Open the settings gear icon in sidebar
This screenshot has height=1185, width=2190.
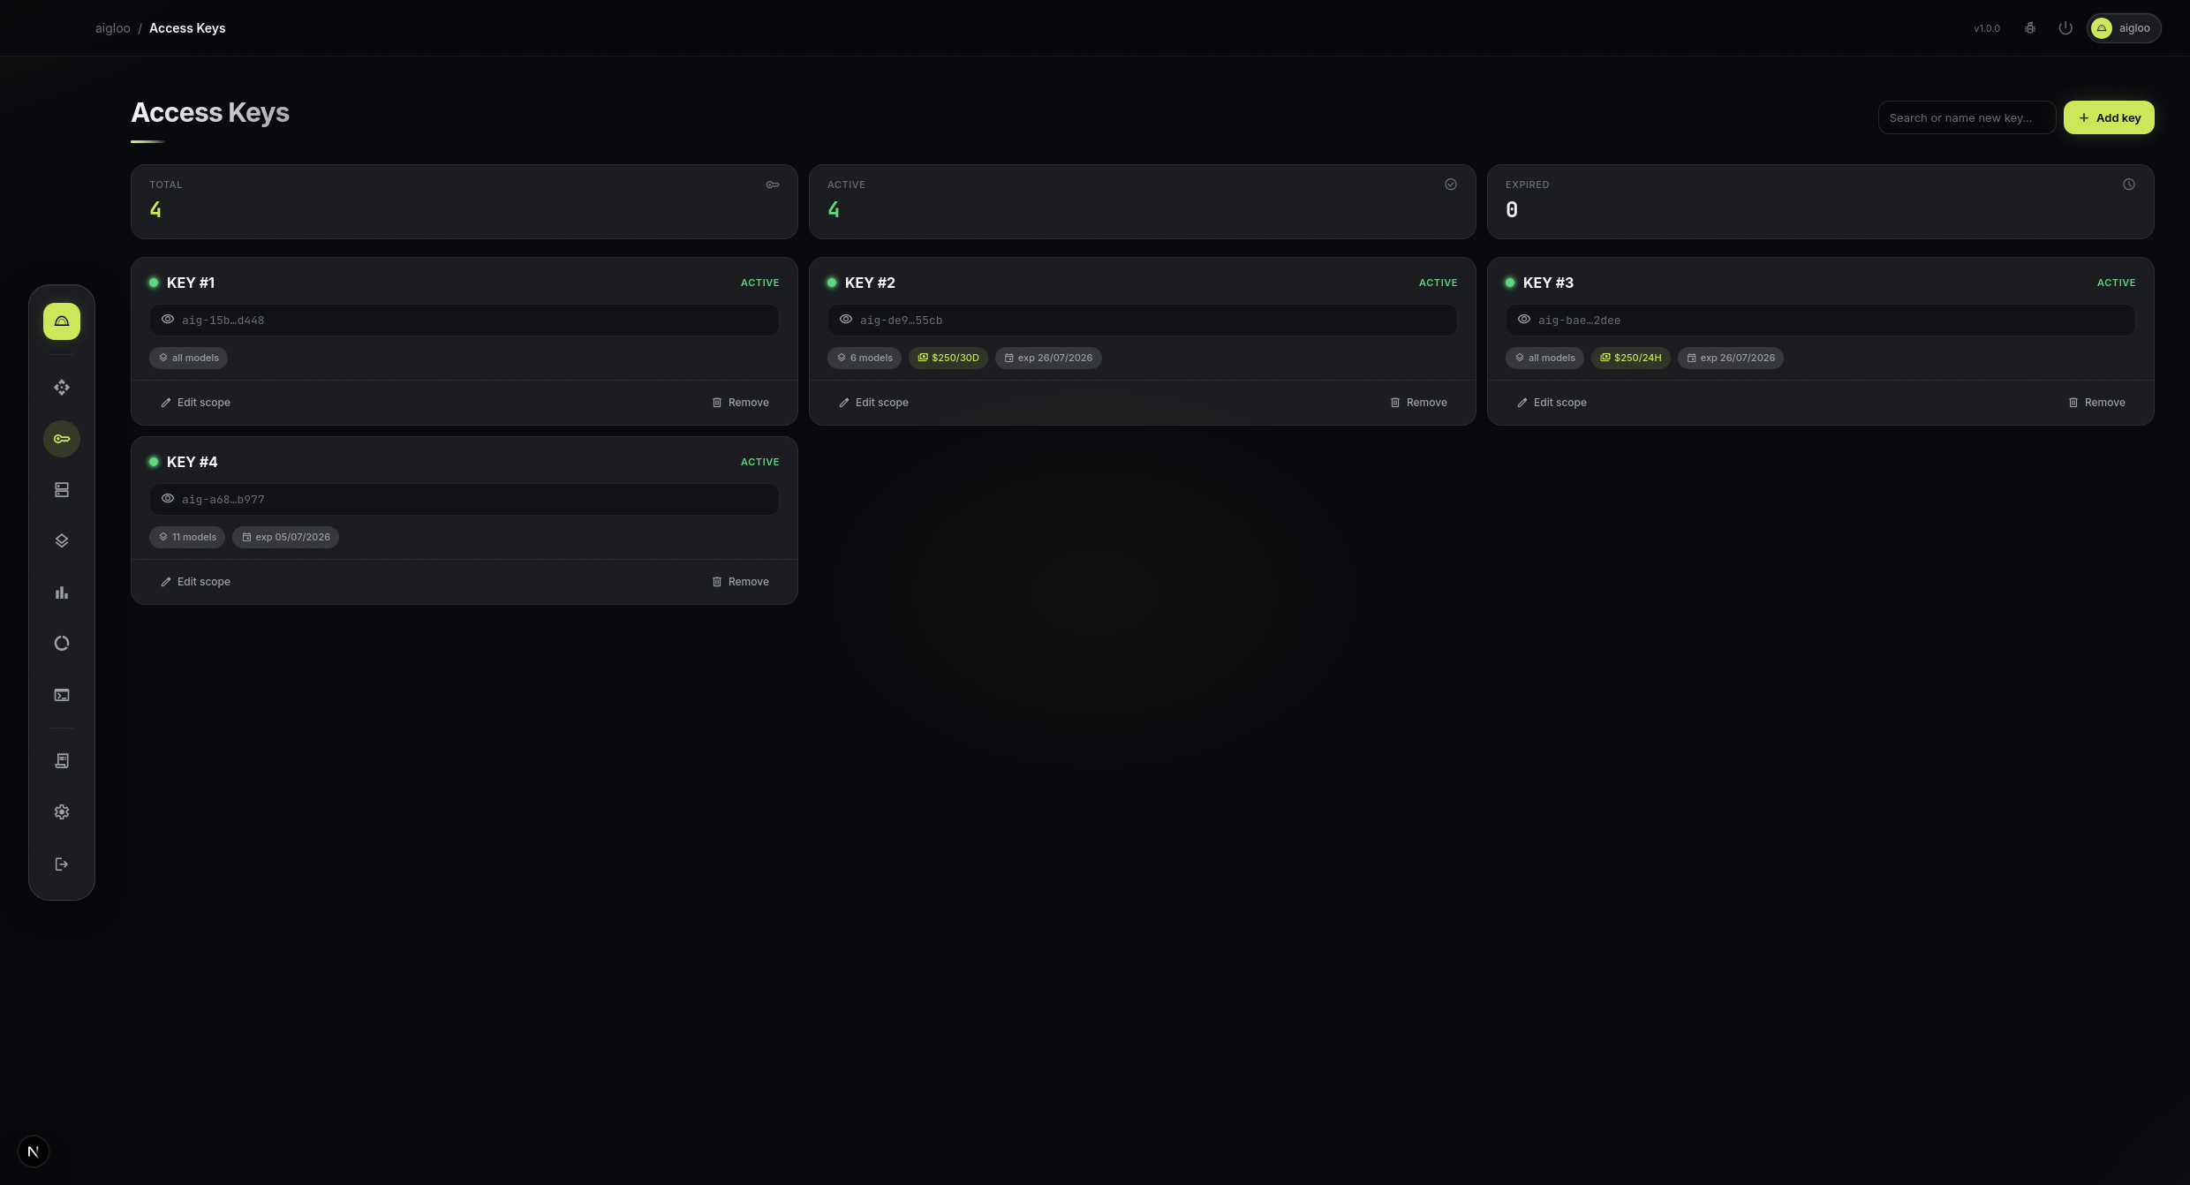pos(62,812)
